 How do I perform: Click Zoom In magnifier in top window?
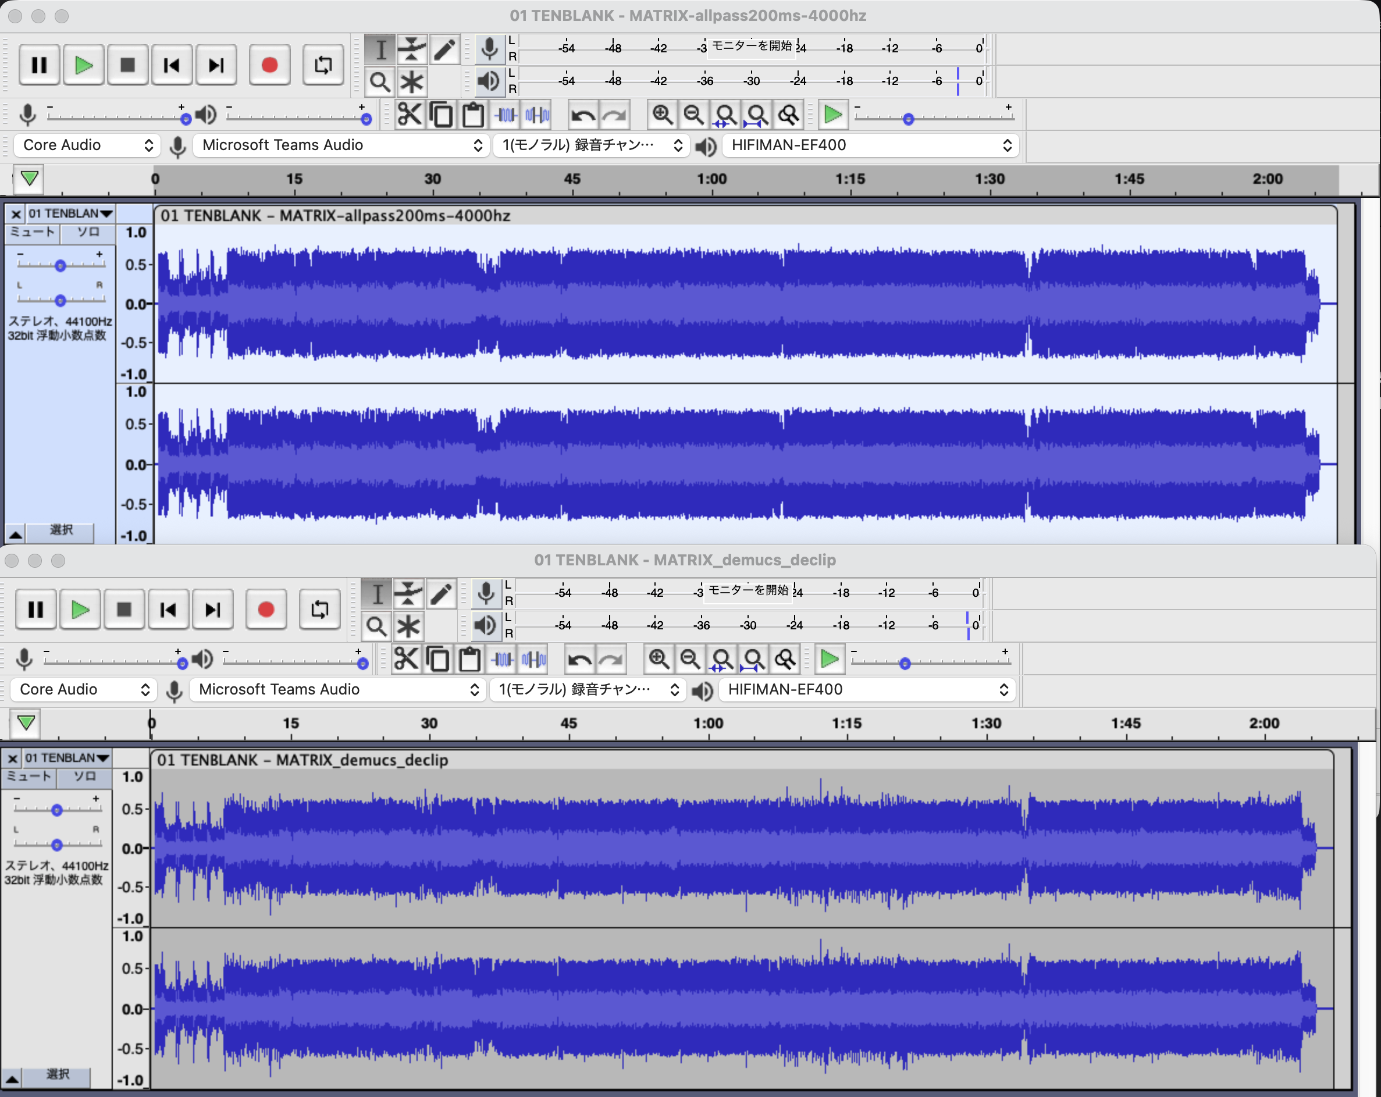coord(663,115)
